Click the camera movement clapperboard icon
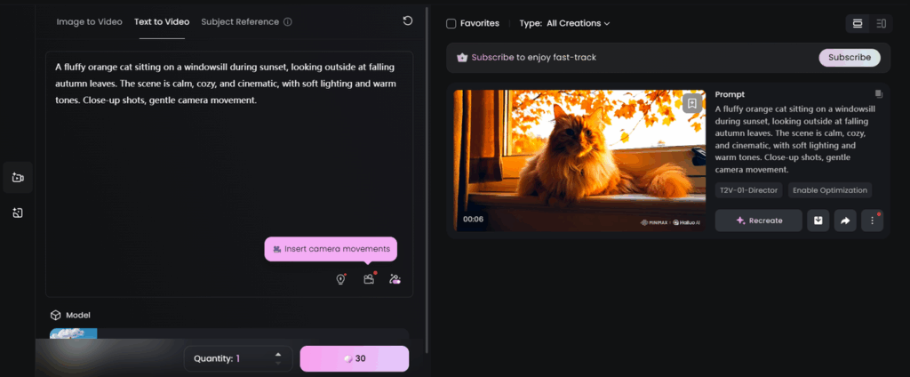This screenshot has height=377, width=910. (x=368, y=279)
